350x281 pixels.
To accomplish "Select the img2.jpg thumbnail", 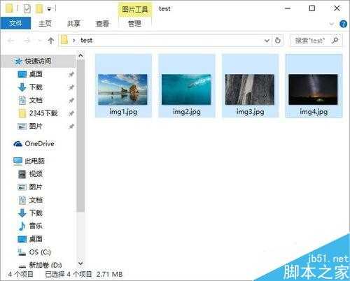I will 186,89.
